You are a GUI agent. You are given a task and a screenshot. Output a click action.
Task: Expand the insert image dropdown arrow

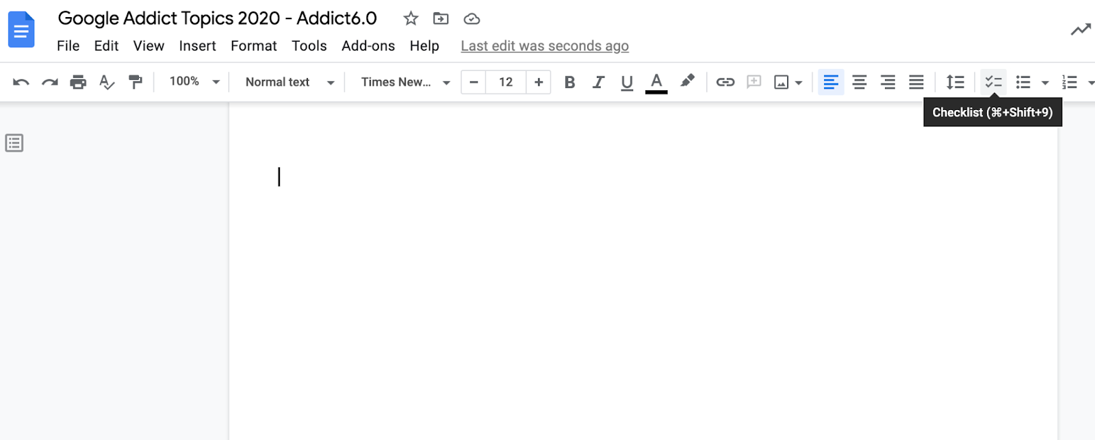(x=798, y=83)
